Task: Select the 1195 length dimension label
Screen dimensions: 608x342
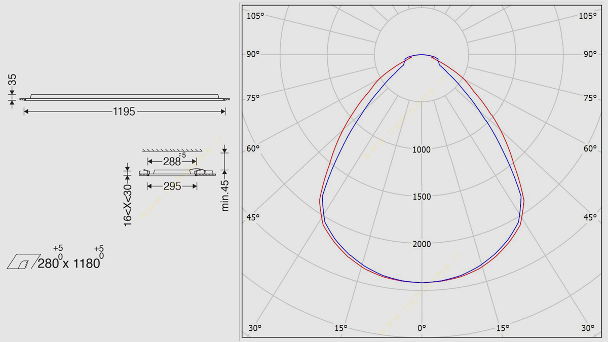Action: [x=124, y=112]
